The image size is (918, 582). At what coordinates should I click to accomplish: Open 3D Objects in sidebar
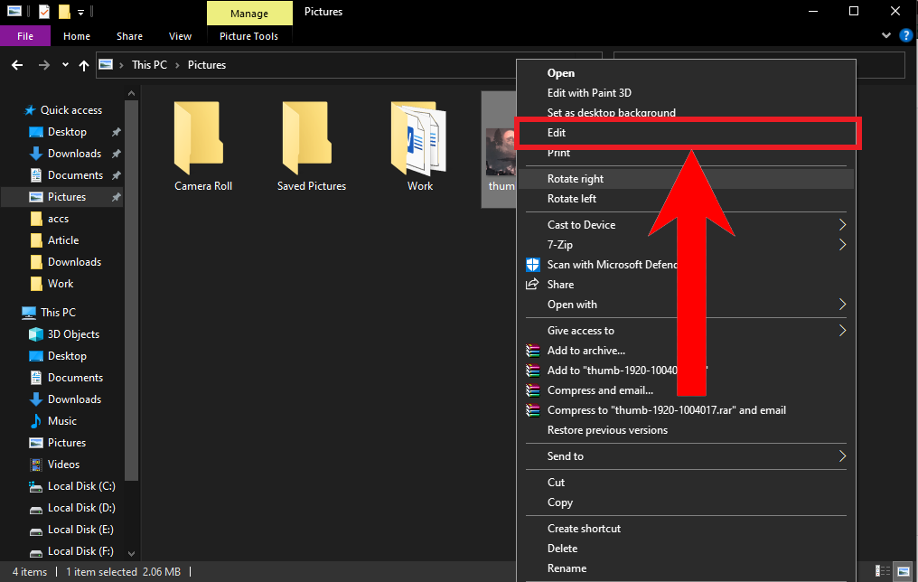(73, 334)
